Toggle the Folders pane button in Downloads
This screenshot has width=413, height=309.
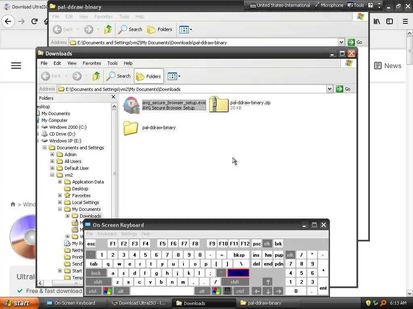tap(148, 76)
